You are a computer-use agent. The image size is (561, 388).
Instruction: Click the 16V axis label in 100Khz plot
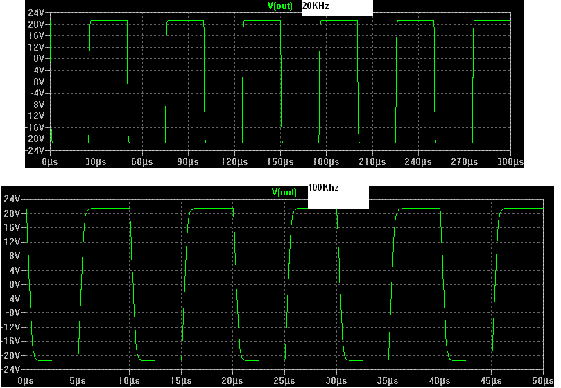pyautogui.click(x=12, y=227)
